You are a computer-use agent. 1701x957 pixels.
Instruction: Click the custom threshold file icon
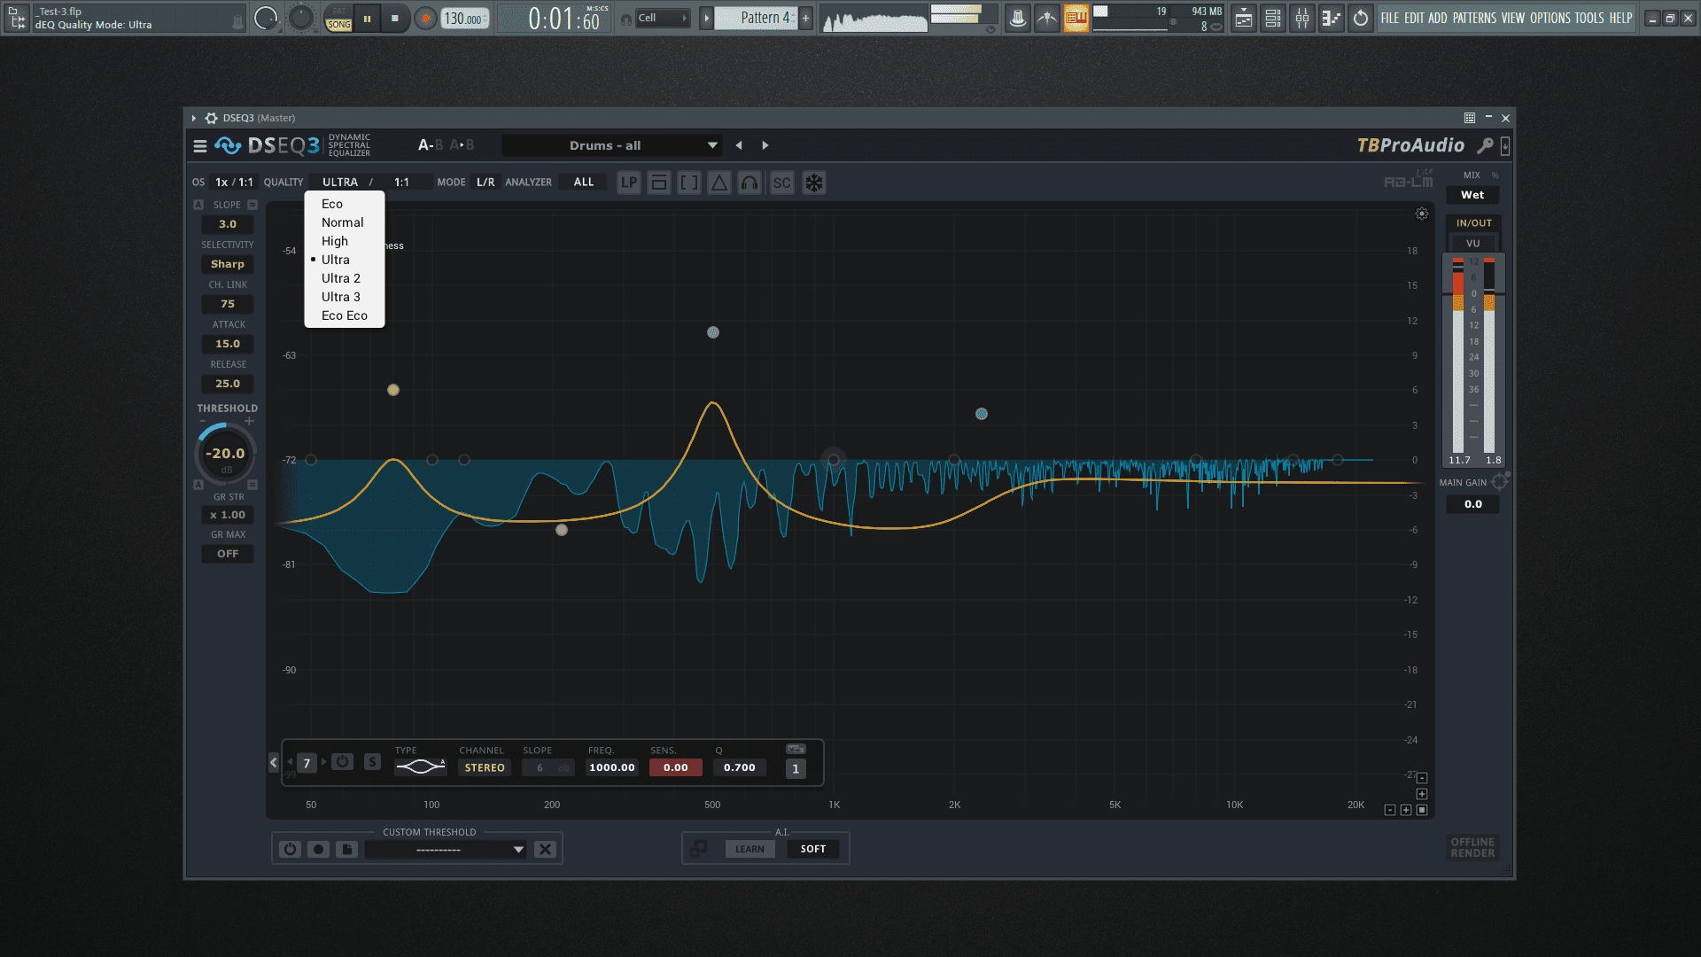346,849
